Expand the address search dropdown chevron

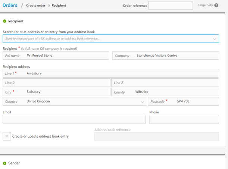click(215, 39)
